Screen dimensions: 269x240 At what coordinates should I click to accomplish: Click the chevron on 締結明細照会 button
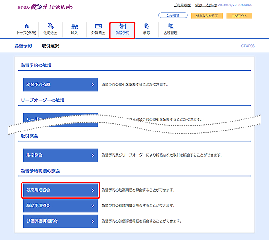(93, 205)
